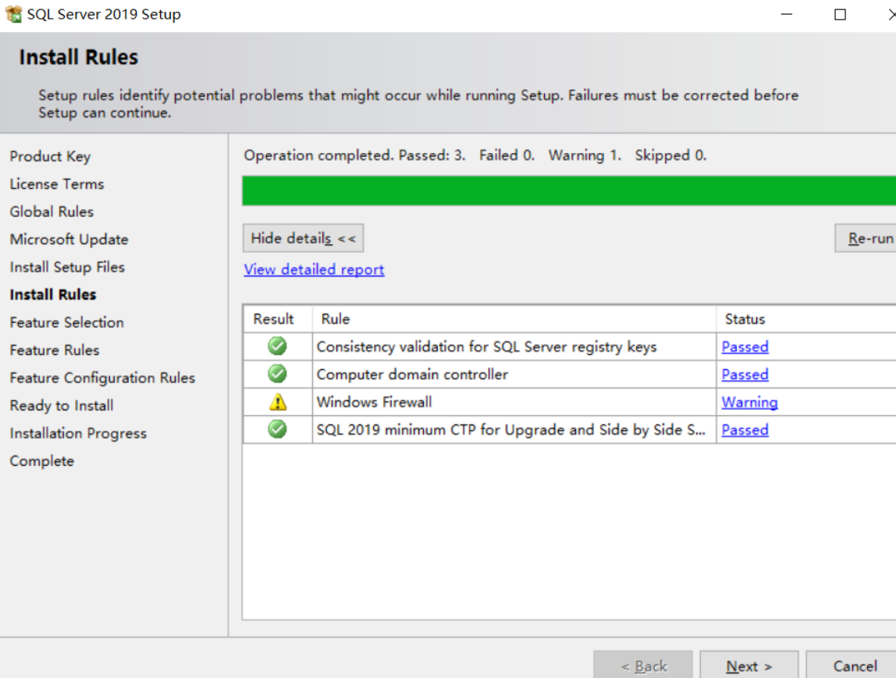This screenshot has height=678, width=896.
Task: Go back to the previous setup step
Action: tap(643, 666)
